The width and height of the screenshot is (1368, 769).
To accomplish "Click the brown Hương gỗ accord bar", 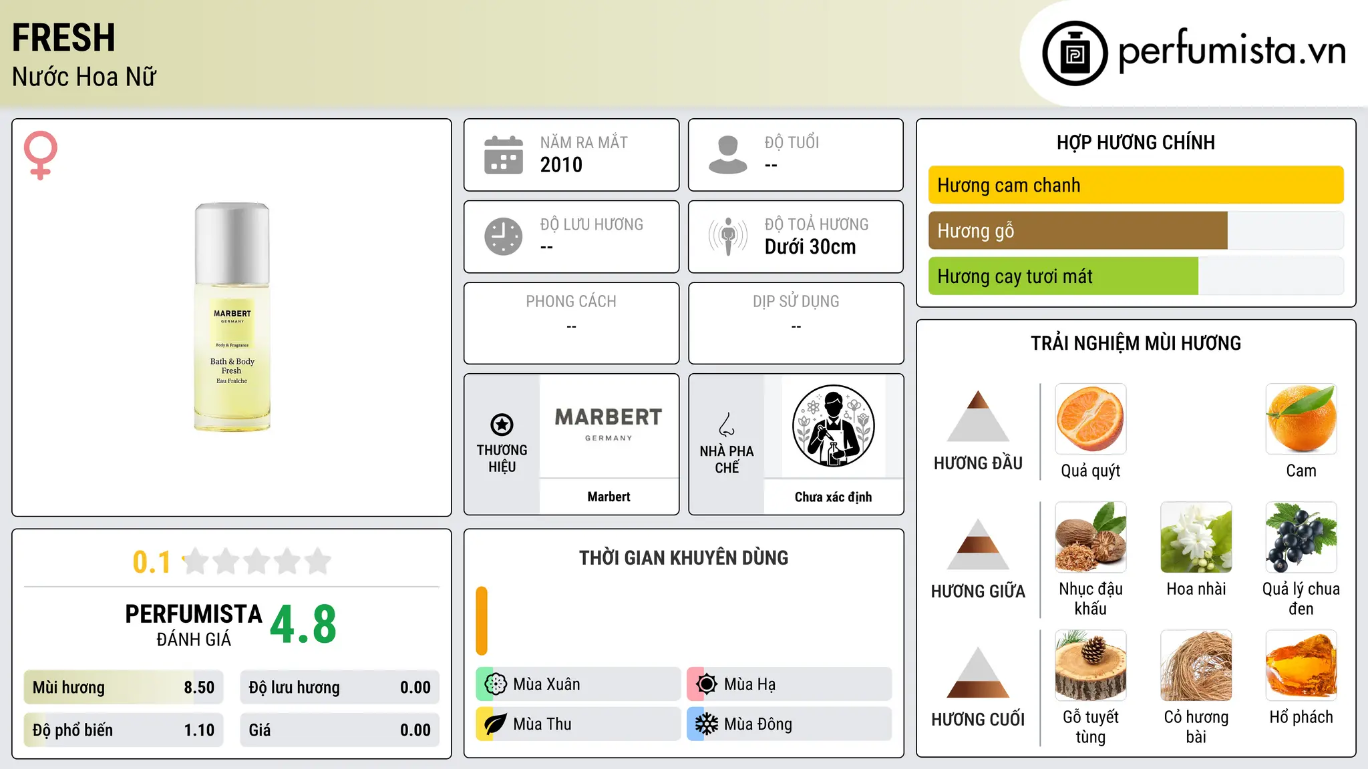I will click(1077, 230).
